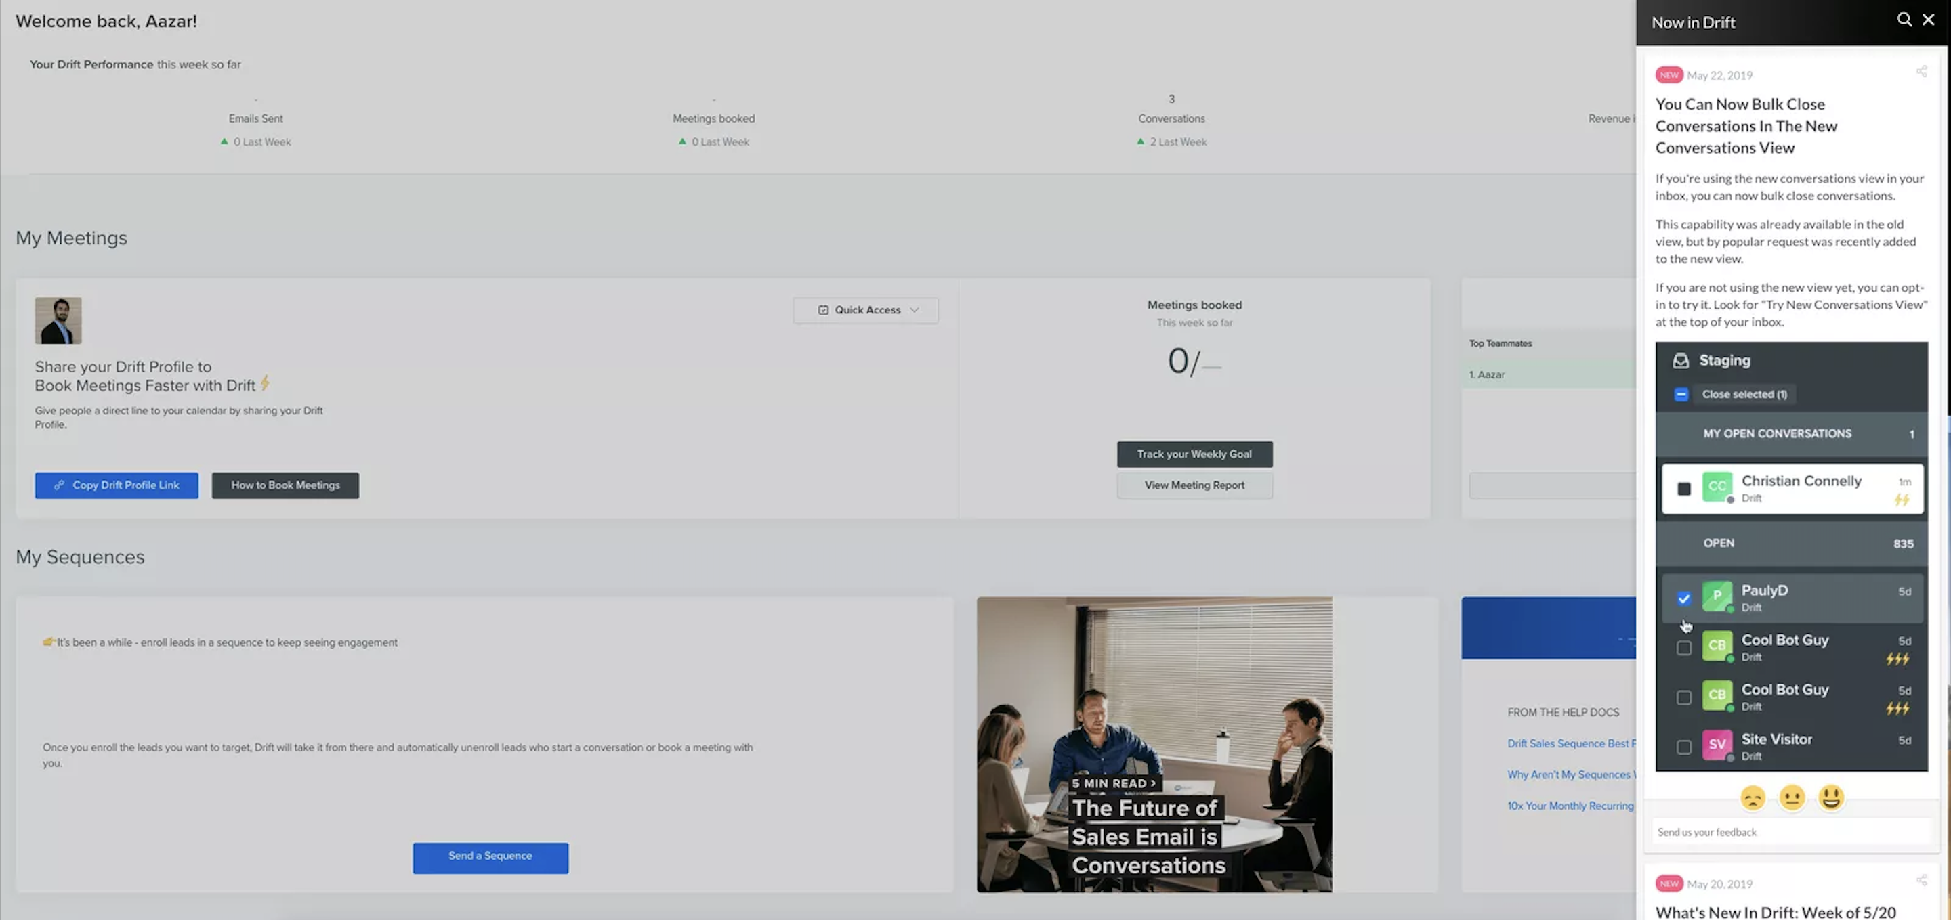
Task: Open What's New In Drift Week of 5/20
Action: [1776, 913]
